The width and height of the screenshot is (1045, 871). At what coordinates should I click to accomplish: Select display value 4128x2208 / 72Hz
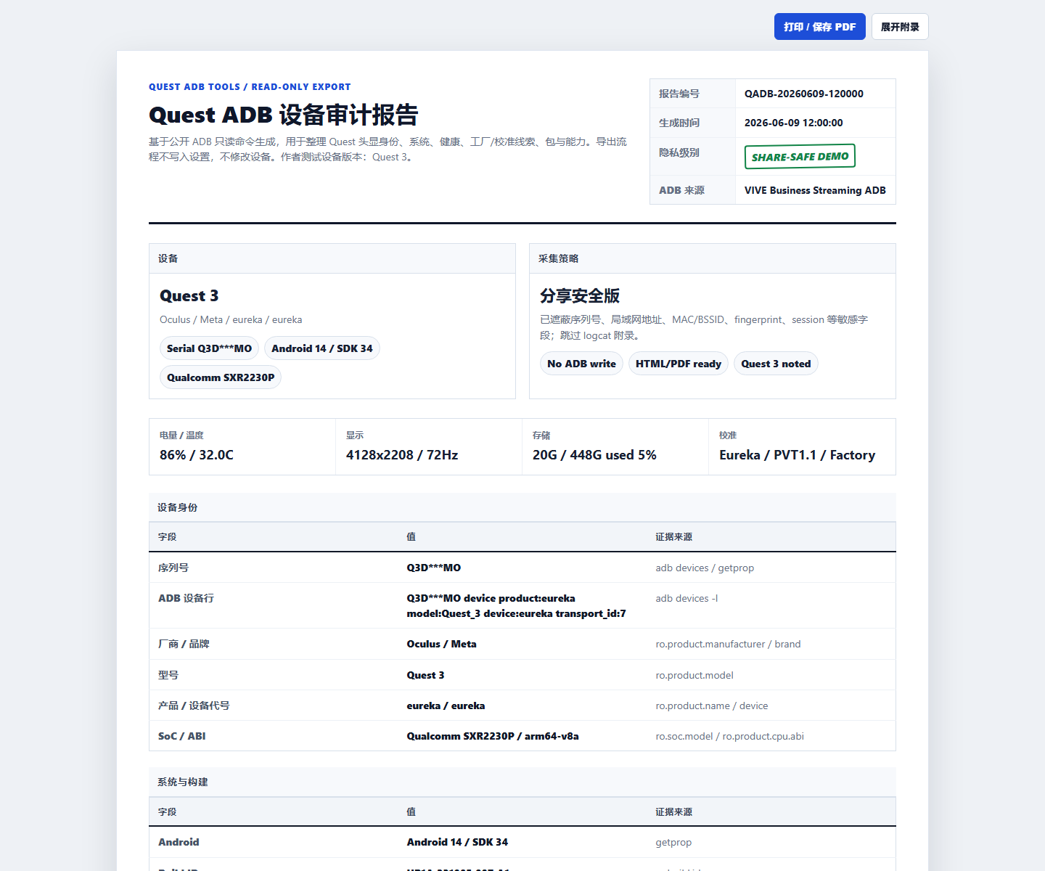click(x=402, y=455)
